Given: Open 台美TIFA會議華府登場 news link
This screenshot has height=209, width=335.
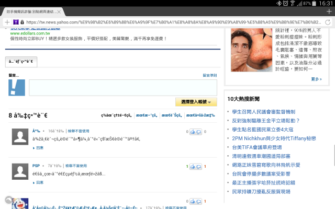Looking at the screenshot, I should click(257, 147).
